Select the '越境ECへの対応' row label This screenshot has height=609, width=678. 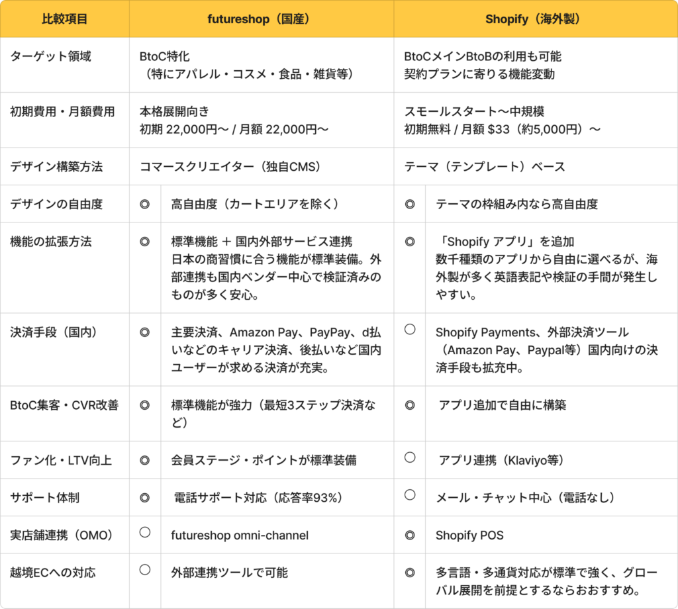(53, 573)
